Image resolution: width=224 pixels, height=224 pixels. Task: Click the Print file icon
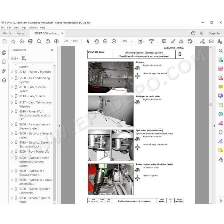pos(30,41)
